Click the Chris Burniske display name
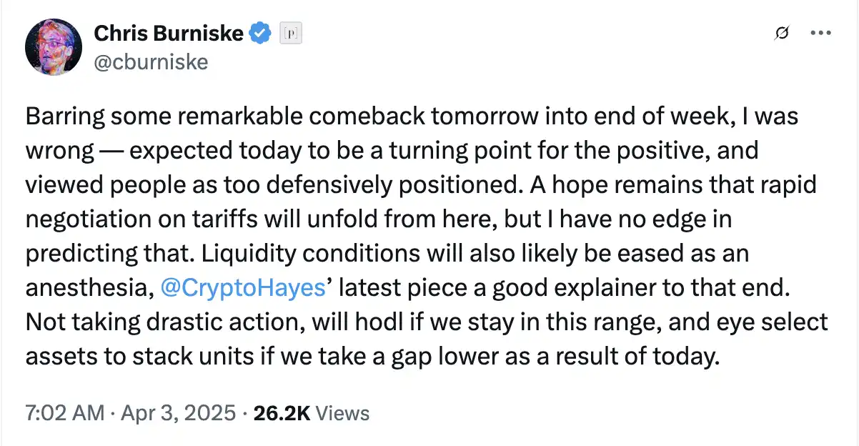The height and width of the screenshot is (446, 859). click(x=169, y=32)
